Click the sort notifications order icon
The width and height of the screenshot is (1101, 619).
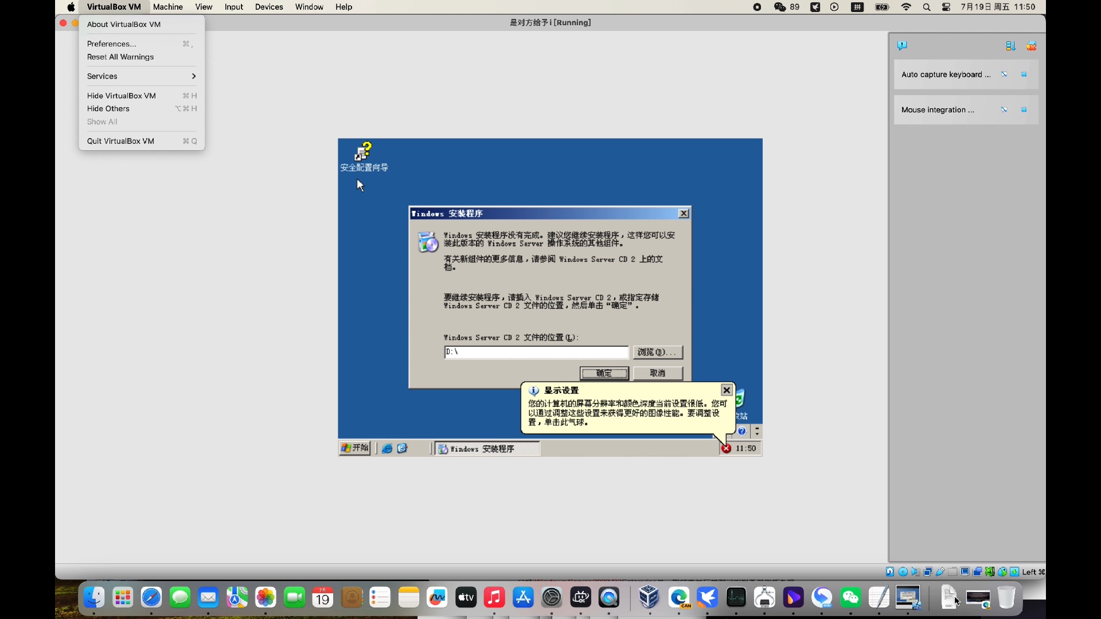(x=1010, y=46)
